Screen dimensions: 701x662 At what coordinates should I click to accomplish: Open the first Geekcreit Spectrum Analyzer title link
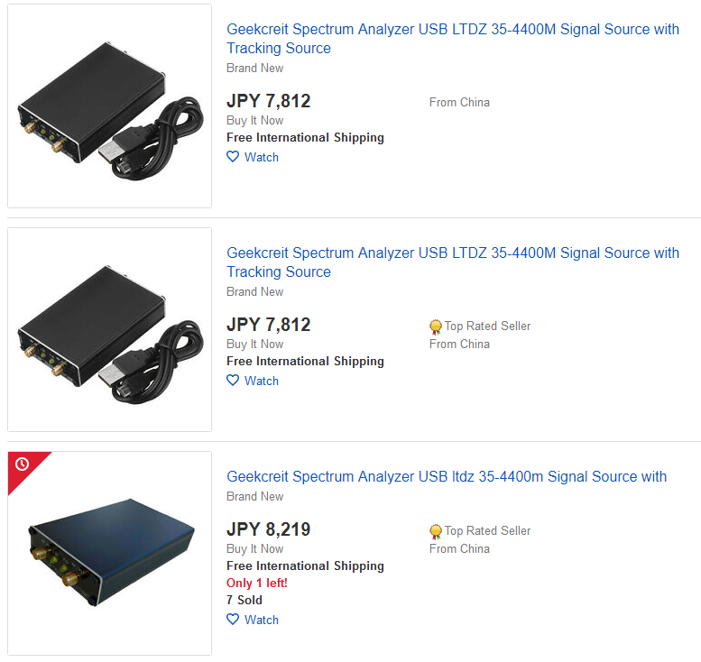click(x=453, y=39)
